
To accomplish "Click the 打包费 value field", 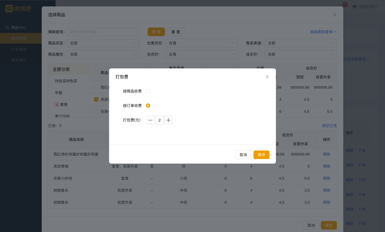I will [x=159, y=120].
